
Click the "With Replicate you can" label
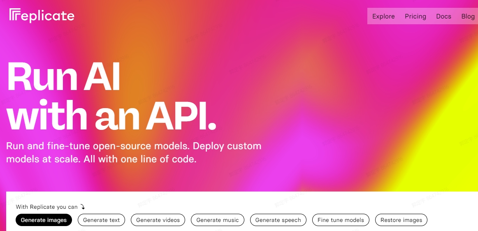click(x=46, y=207)
